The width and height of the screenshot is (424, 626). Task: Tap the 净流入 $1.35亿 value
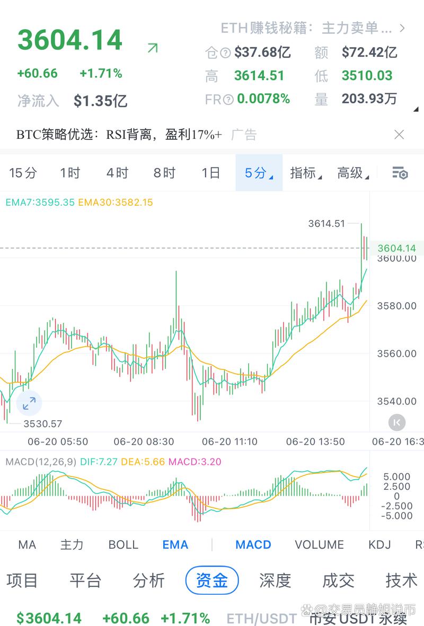100,101
